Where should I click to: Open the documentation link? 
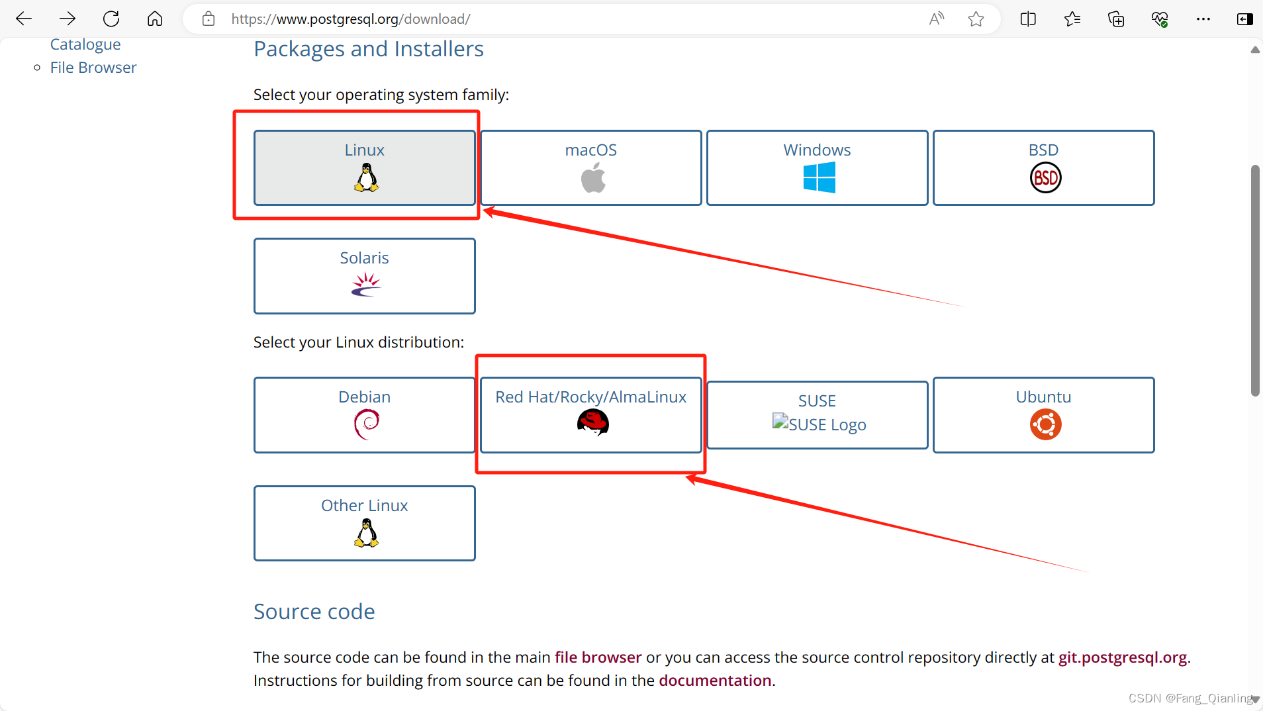click(715, 681)
